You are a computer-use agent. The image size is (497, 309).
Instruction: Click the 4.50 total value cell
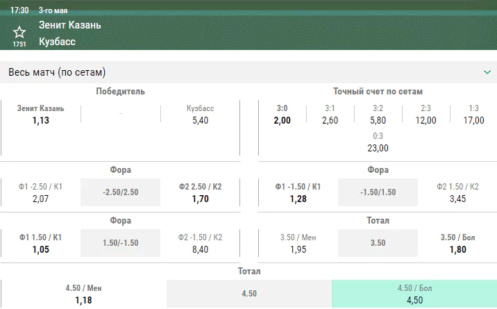point(249,294)
